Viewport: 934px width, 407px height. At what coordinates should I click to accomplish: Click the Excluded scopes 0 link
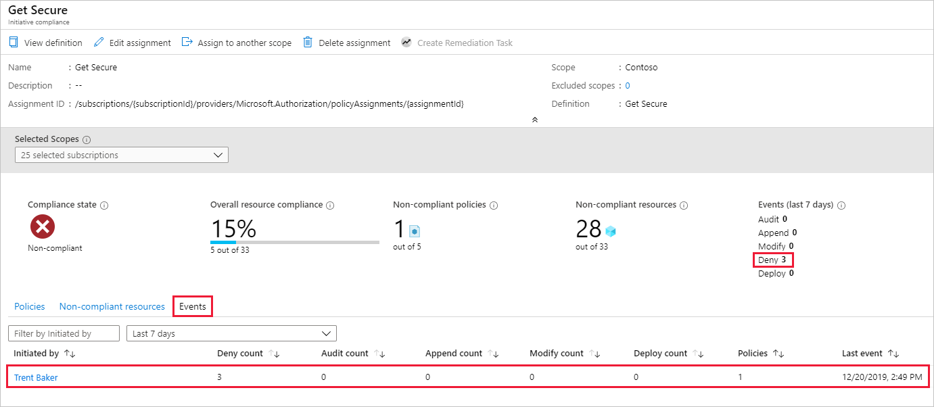(x=627, y=85)
